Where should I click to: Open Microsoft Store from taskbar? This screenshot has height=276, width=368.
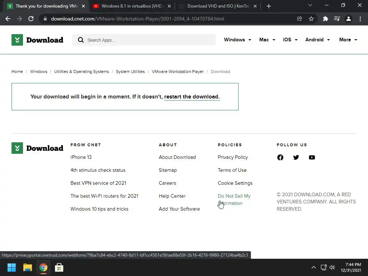[59, 267]
